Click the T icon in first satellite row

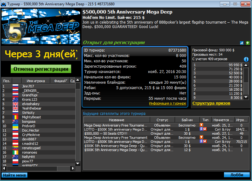(201, 125)
